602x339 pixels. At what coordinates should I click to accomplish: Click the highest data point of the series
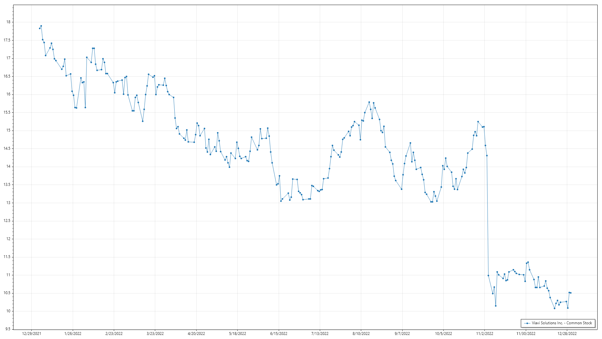[41, 26]
